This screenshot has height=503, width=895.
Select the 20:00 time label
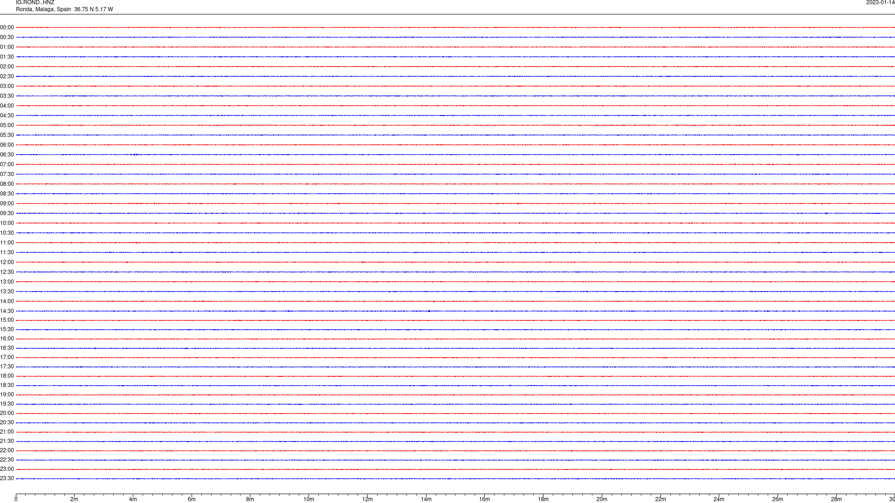coord(7,413)
